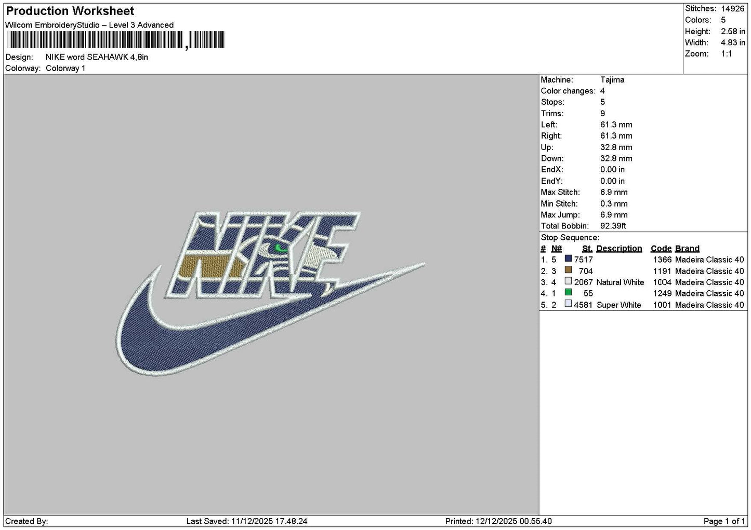The height and width of the screenshot is (530, 751).
Task: Click the green 55 thread swatch
Action: point(568,292)
